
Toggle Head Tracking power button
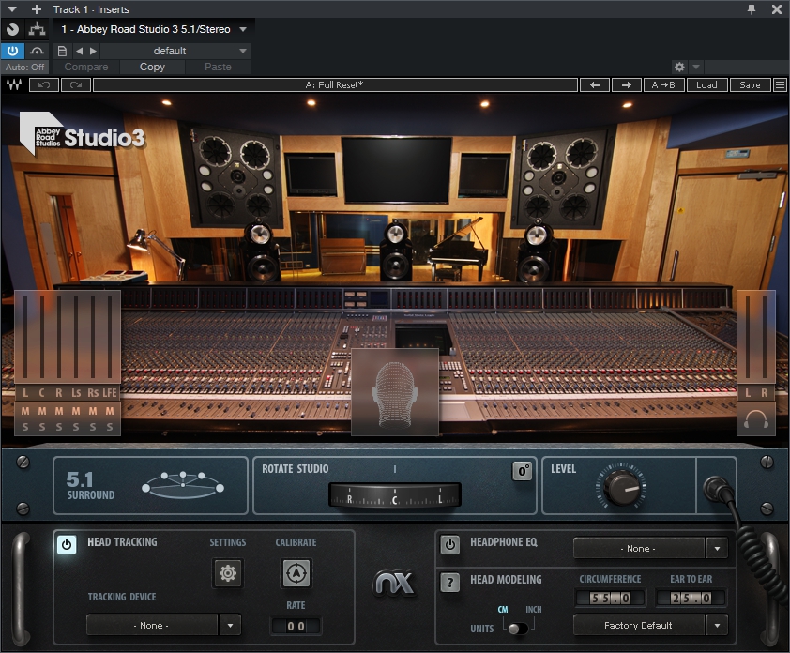(x=67, y=544)
